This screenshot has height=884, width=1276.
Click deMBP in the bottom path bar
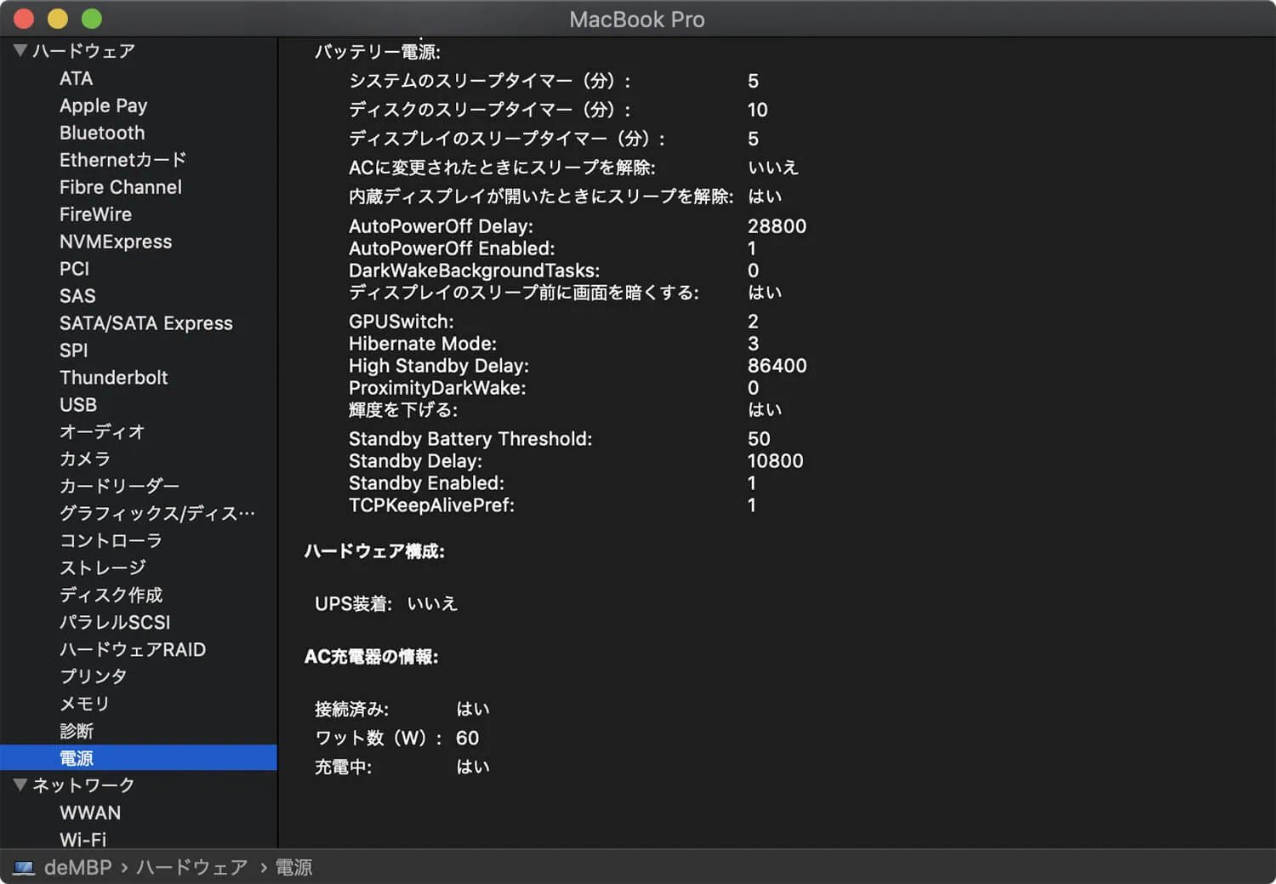coord(78,867)
